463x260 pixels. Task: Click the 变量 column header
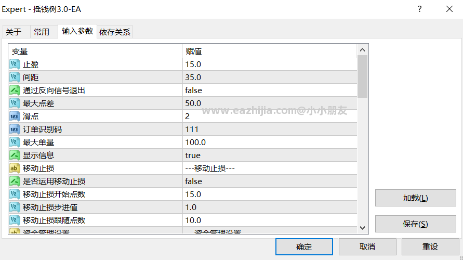coord(96,51)
